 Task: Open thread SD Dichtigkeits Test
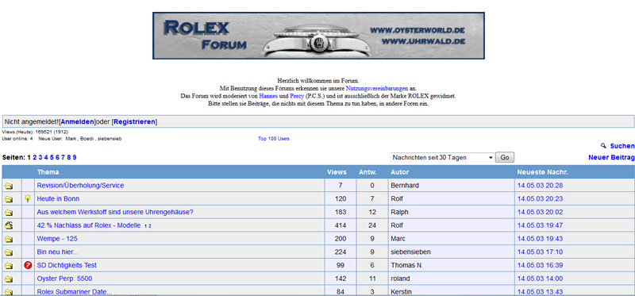click(67, 265)
